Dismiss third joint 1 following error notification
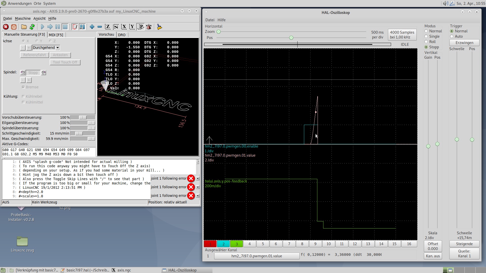486x273 pixels. click(198, 196)
